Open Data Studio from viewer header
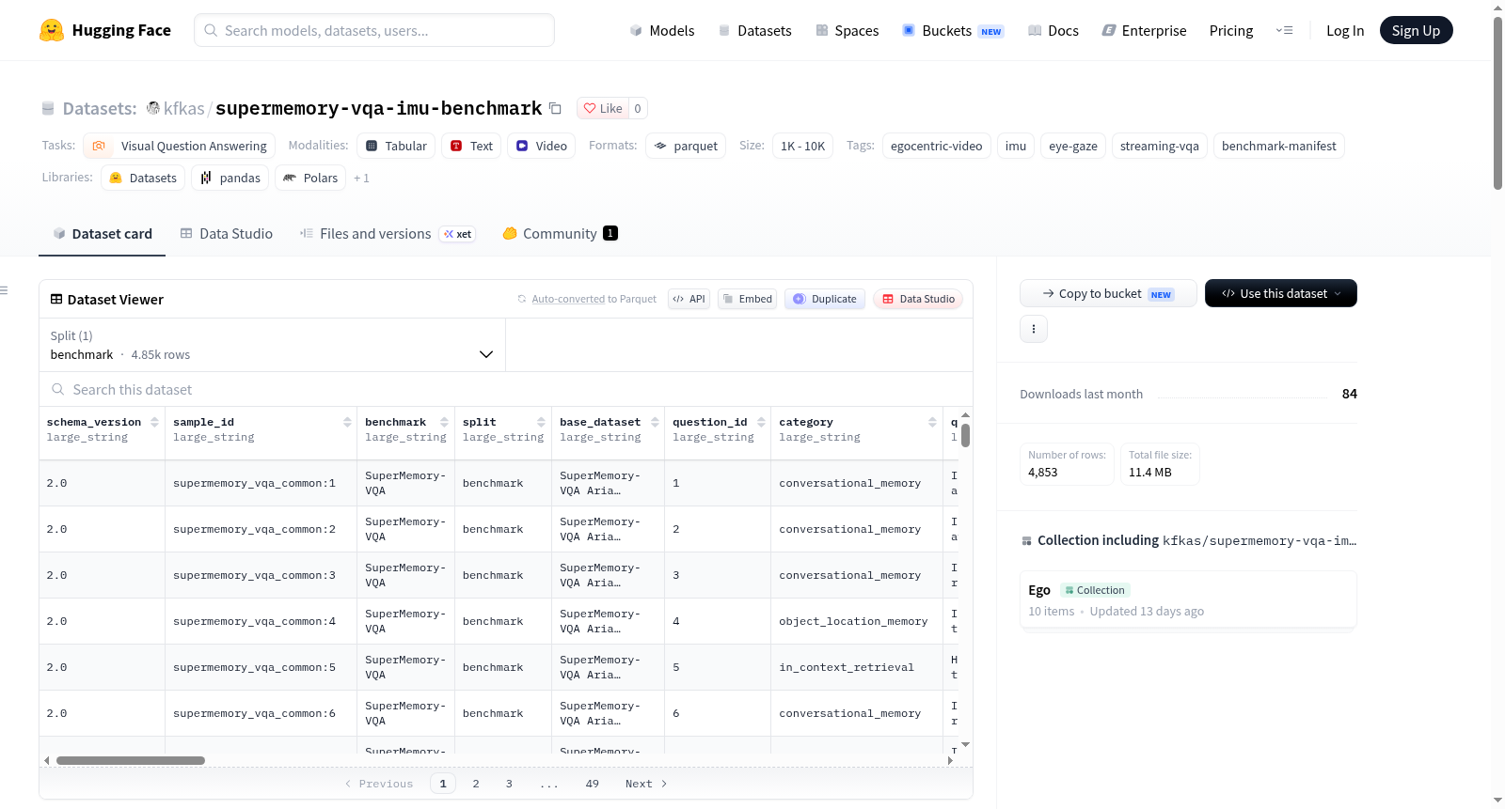Image resolution: width=1505 pixels, height=809 pixels. click(918, 299)
